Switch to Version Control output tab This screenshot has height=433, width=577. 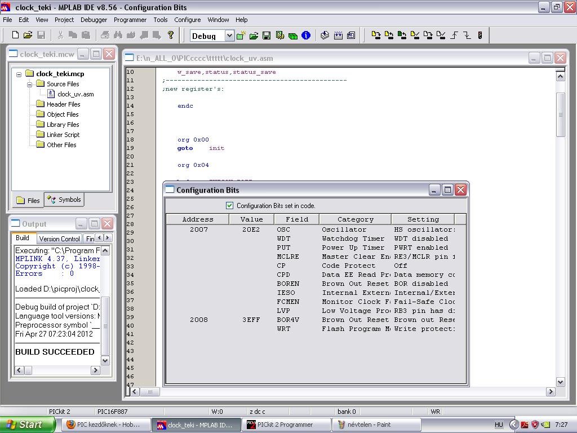59,238
